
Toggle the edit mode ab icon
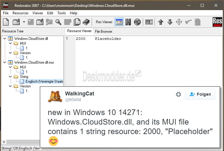pyautogui.click(x=149, y=22)
